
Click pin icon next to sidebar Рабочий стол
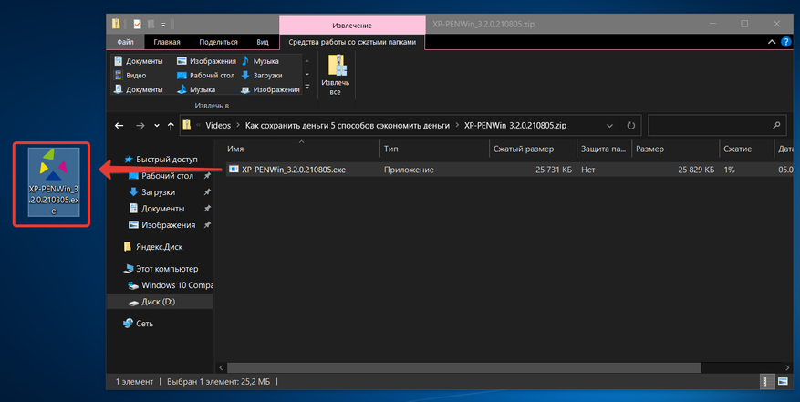pyautogui.click(x=207, y=176)
